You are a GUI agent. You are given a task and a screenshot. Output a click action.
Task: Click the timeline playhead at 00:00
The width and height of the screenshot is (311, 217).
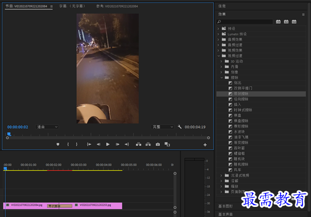point(5,169)
